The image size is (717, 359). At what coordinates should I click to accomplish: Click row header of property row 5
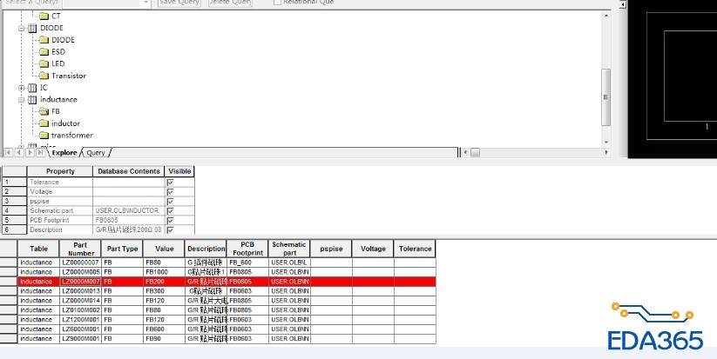coord(15,221)
